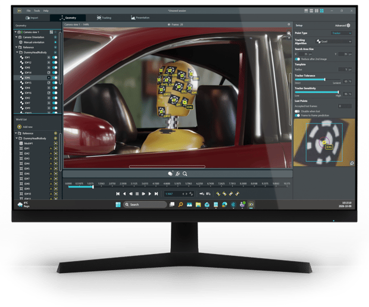Click the camera view settings icon in the viewport header
This screenshot has width=369, height=307.
coord(289,24)
